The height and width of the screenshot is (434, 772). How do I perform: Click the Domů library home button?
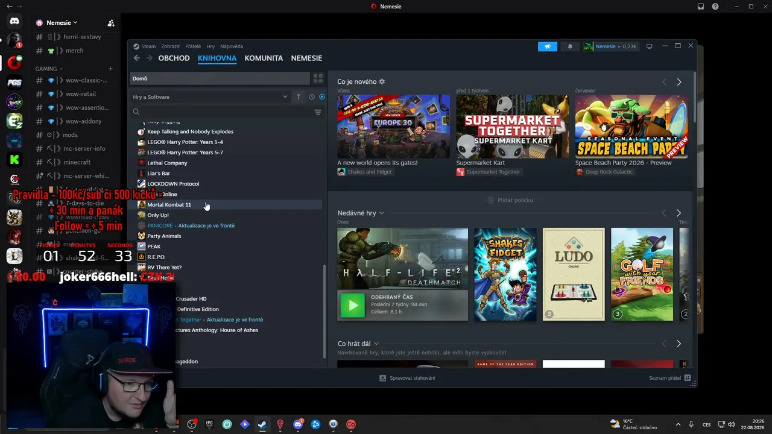click(x=220, y=78)
